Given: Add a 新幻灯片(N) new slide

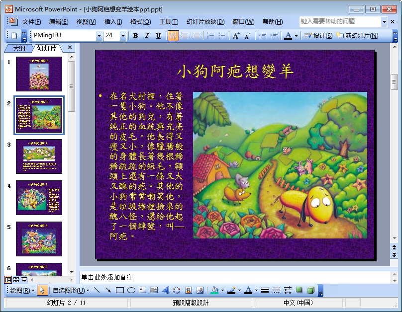Looking at the screenshot, I should [357, 36].
